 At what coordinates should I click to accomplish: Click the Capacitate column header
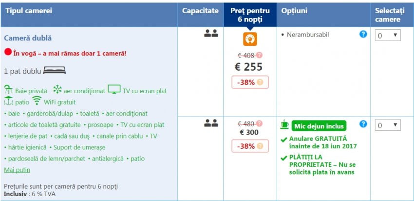click(200, 10)
